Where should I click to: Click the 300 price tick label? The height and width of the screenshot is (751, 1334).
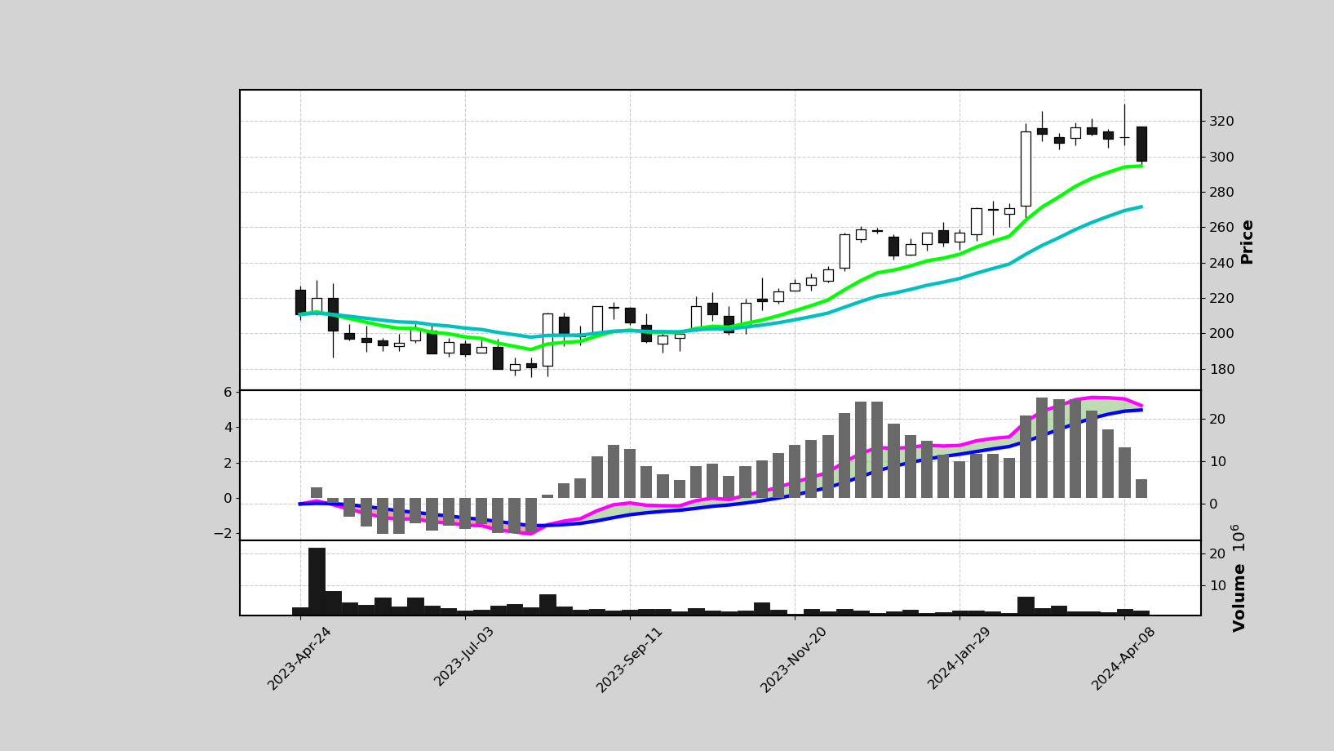click(x=1221, y=157)
